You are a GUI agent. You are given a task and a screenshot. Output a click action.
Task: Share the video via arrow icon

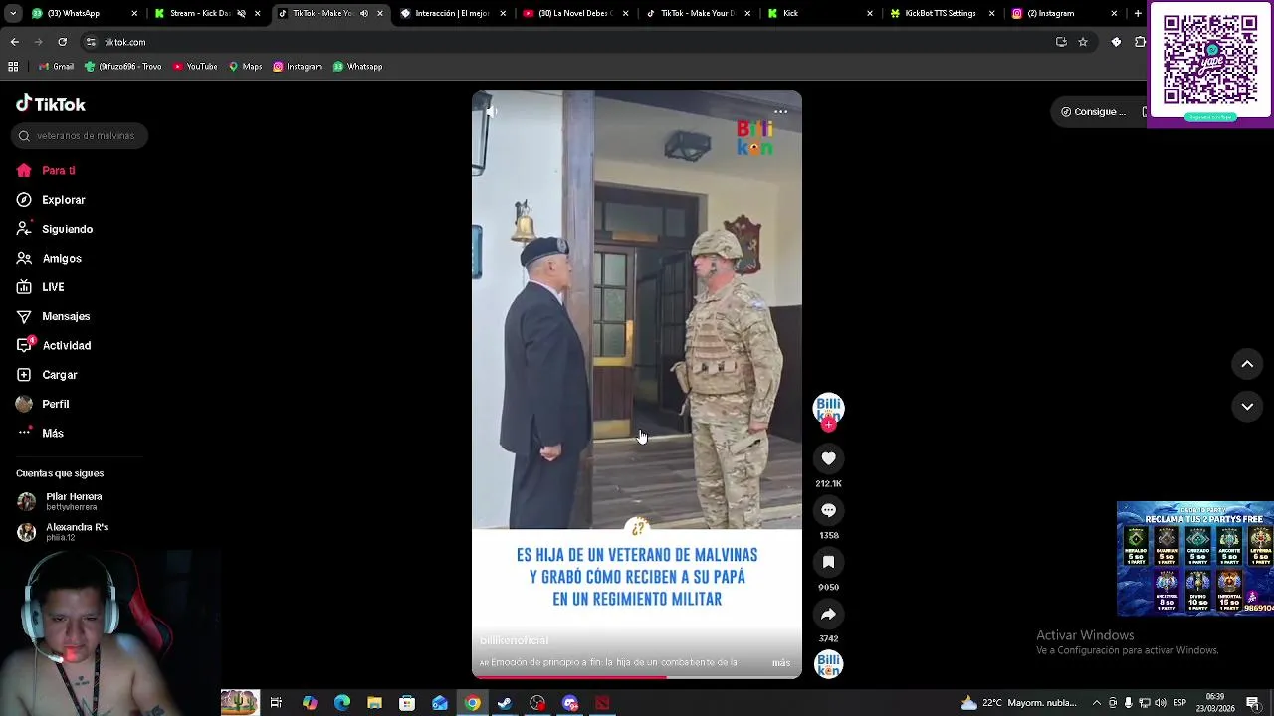828,614
